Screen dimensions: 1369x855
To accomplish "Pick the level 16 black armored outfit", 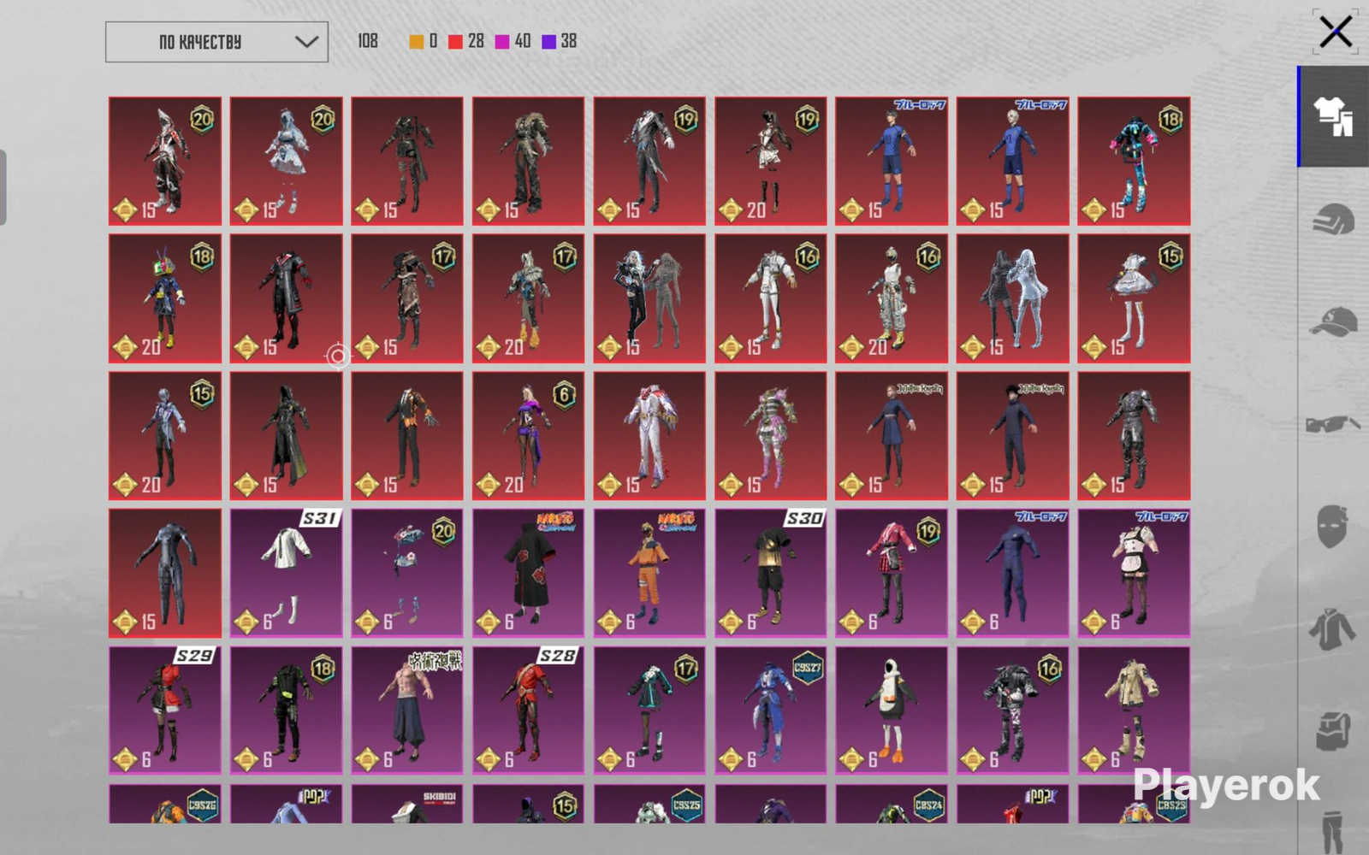I will click(1013, 711).
